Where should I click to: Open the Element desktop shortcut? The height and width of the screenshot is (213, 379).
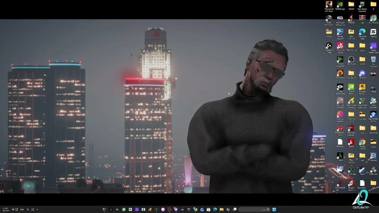pyautogui.click(x=373, y=156)
